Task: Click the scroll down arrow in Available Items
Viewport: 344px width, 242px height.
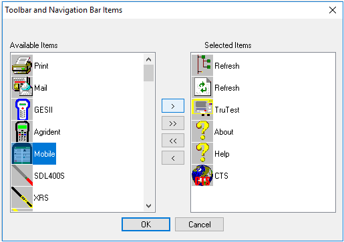Action: (148, 206)
